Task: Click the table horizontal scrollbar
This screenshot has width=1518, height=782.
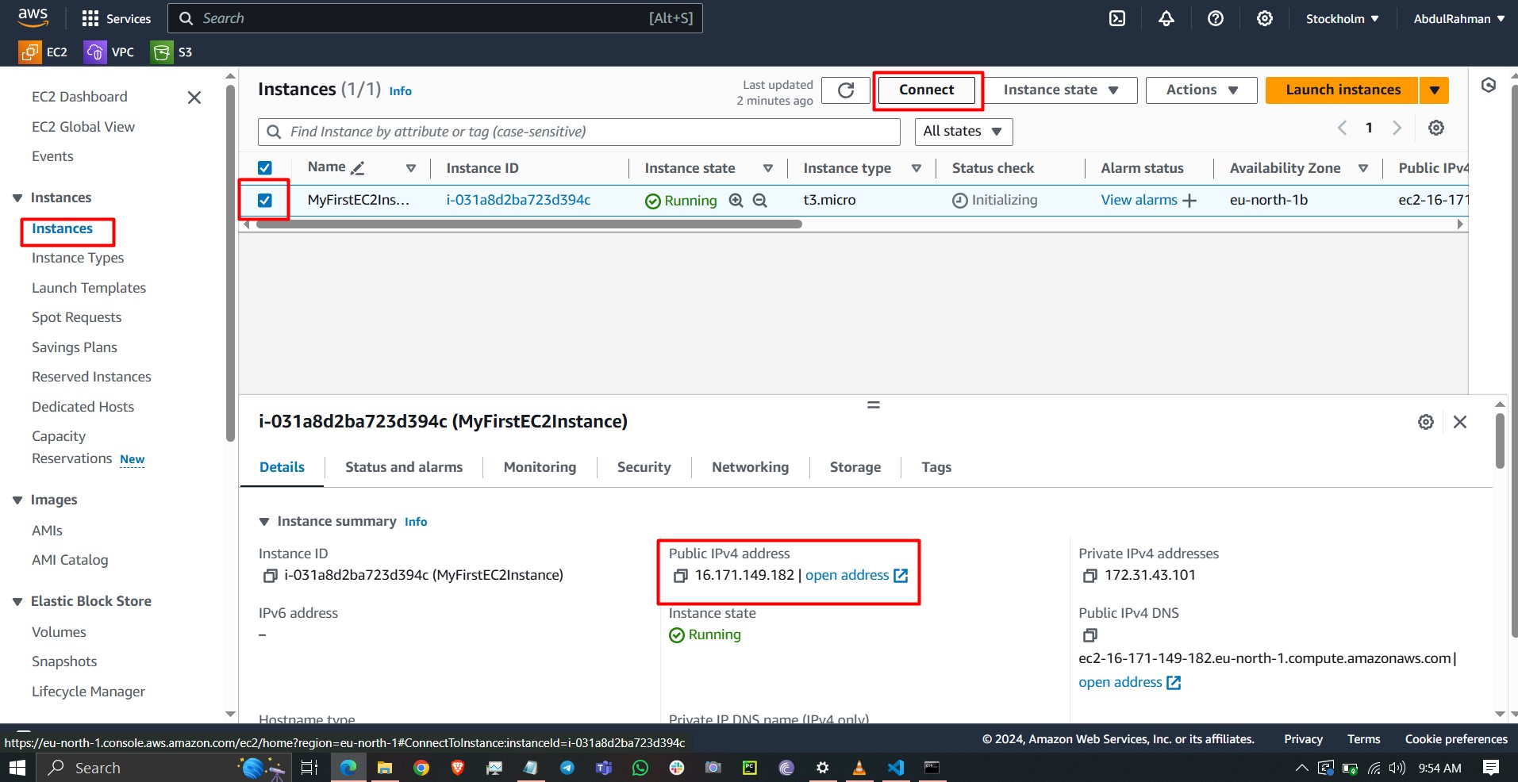Action: click(528, 224)
